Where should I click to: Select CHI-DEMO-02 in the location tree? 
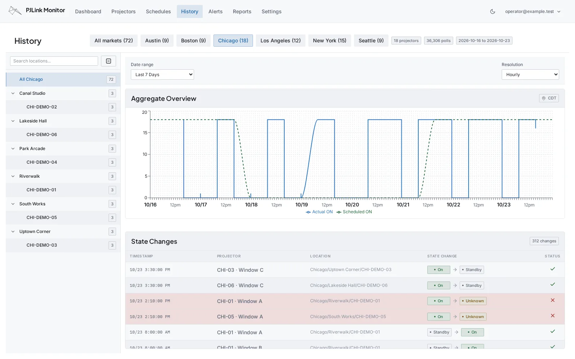point(63,107)
